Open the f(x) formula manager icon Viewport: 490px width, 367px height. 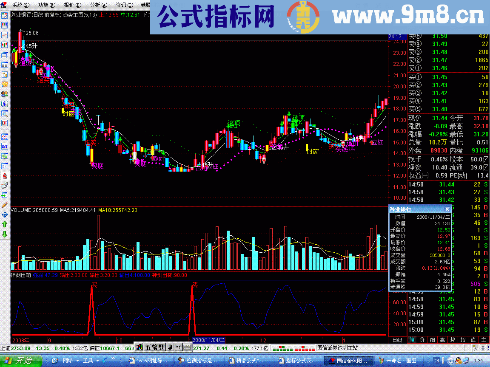click(6, 103)
